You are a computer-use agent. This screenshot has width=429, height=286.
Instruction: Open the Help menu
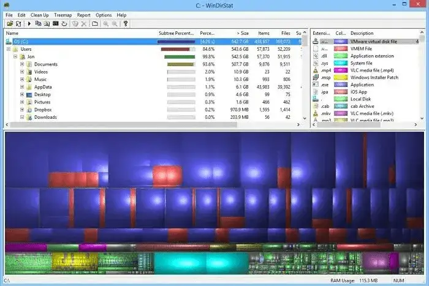[x=121, y=15]
